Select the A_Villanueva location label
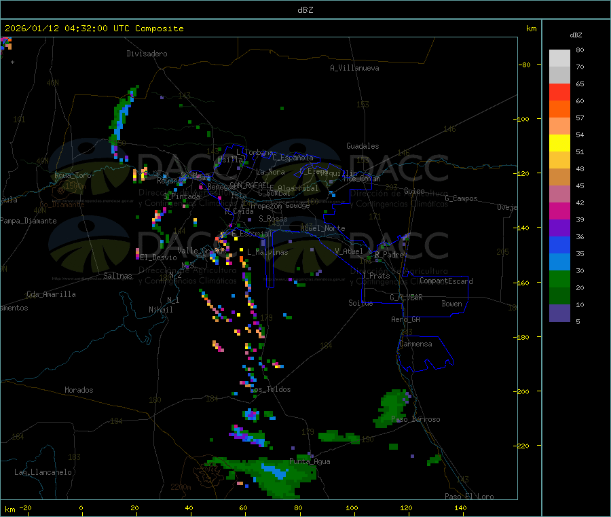 point(354,68)
